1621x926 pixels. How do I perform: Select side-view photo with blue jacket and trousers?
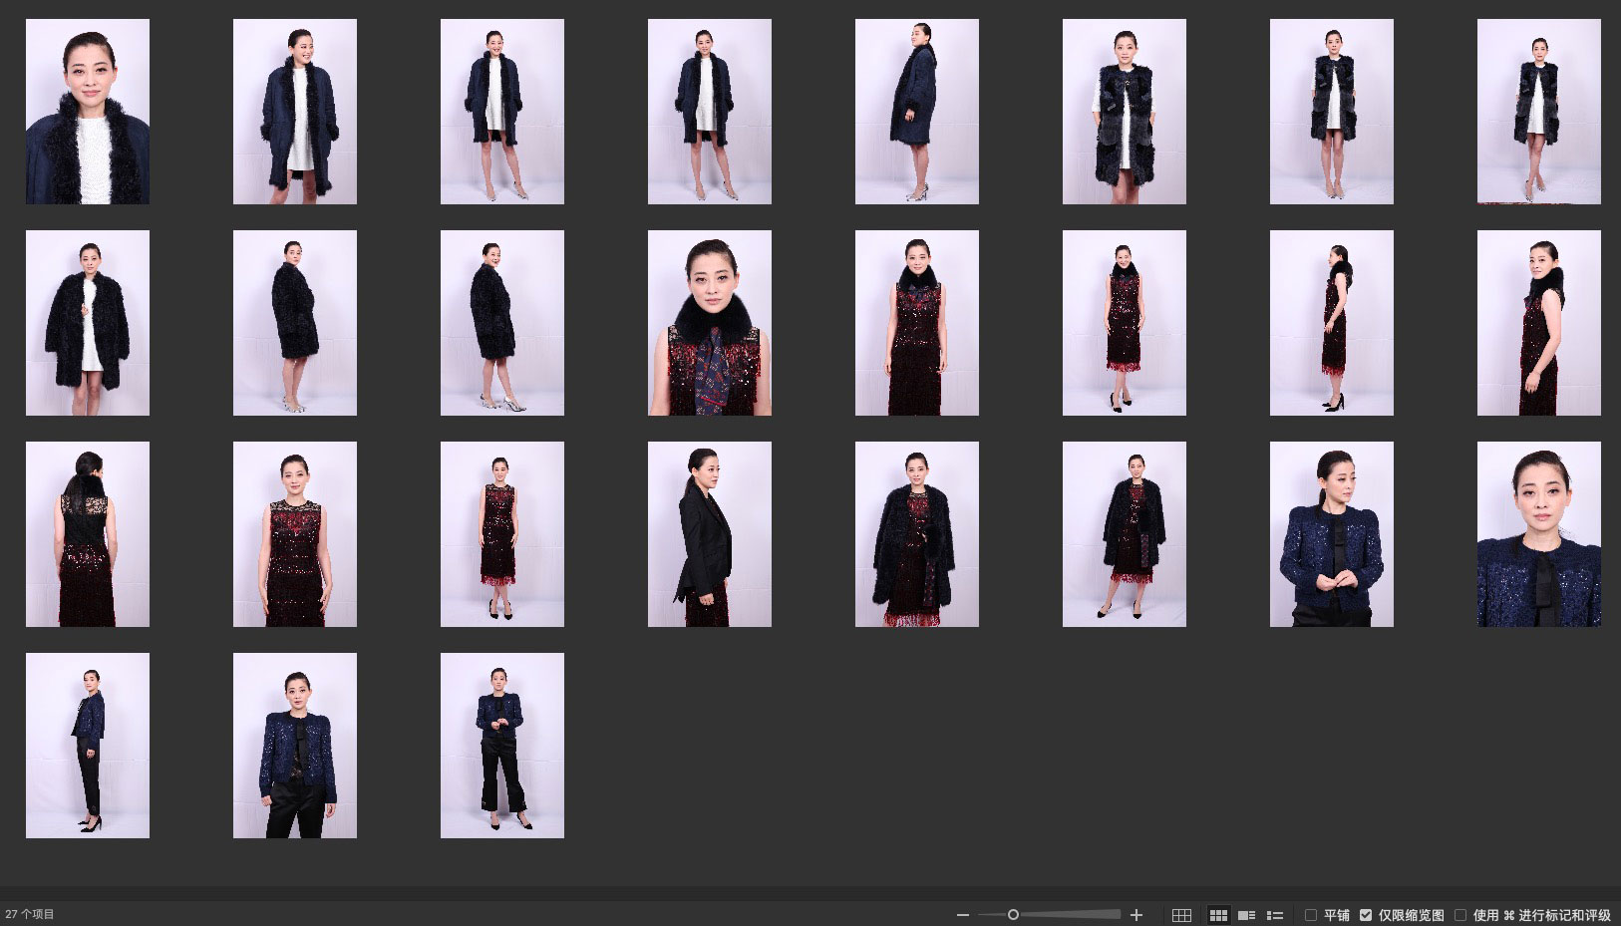[x=88, y=746]
